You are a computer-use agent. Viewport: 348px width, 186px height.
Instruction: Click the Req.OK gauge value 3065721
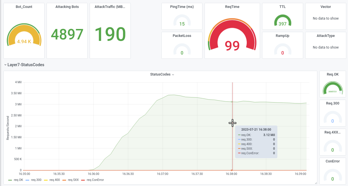point(333,92)
